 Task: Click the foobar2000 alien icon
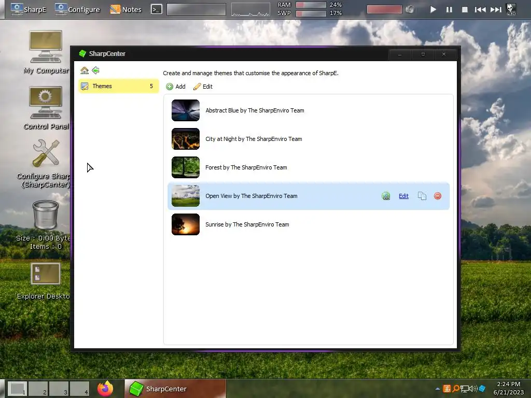click(x=511, y=9)
